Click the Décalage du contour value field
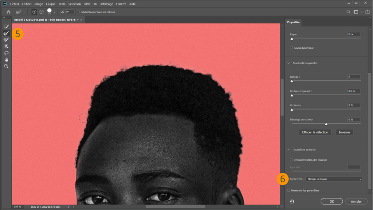This screenshot has height=210, width=373. 354,119
